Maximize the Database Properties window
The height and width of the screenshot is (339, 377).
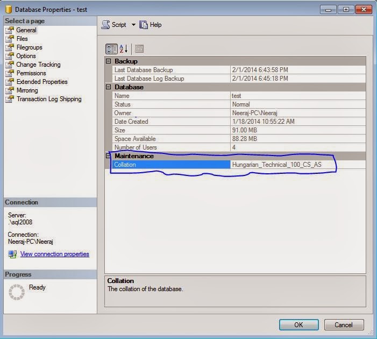(x=346, y=10)
